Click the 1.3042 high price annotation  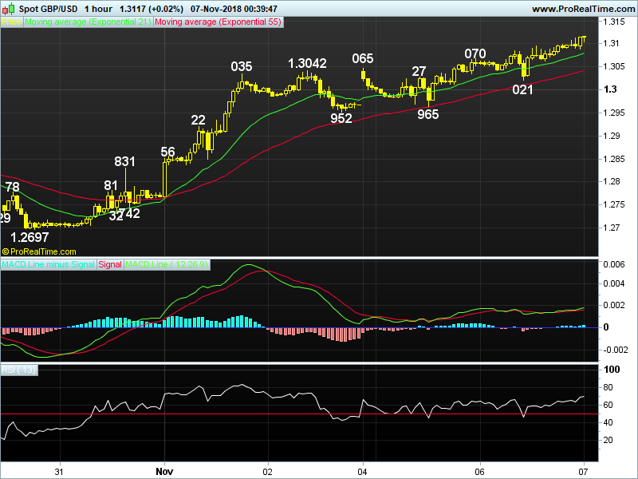pyautogui.click(x=307, y=63)
